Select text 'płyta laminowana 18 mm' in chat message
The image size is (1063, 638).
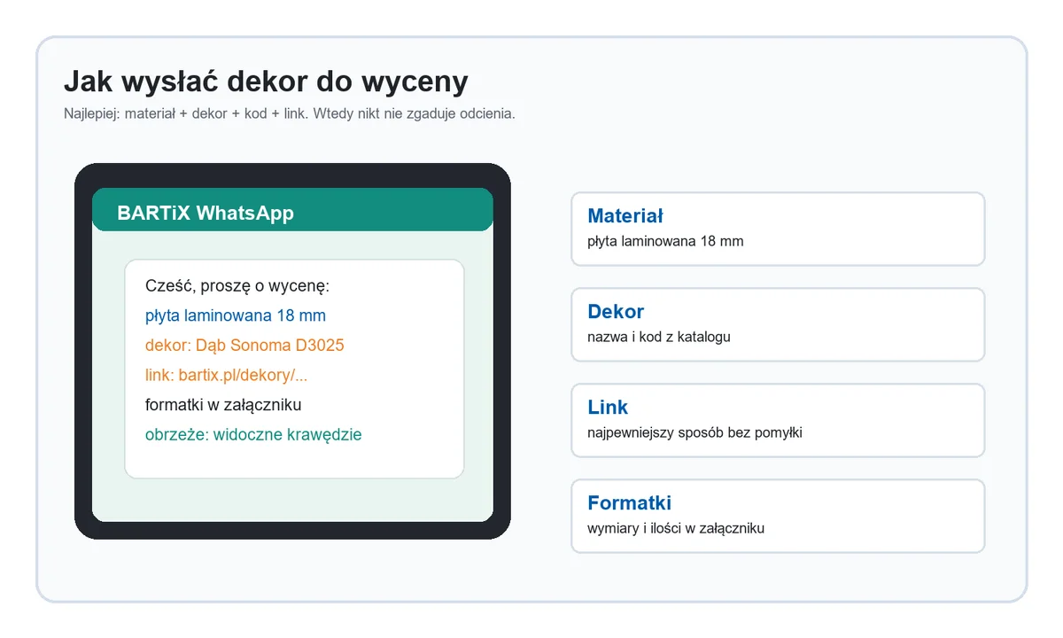pyautogui.click(x=236, y=315)
